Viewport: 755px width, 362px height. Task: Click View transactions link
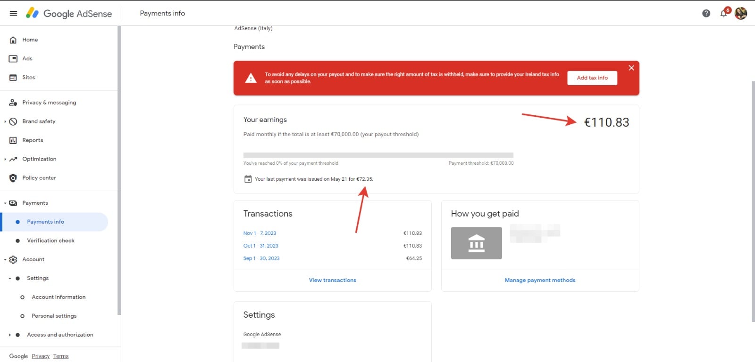(333, 280)
